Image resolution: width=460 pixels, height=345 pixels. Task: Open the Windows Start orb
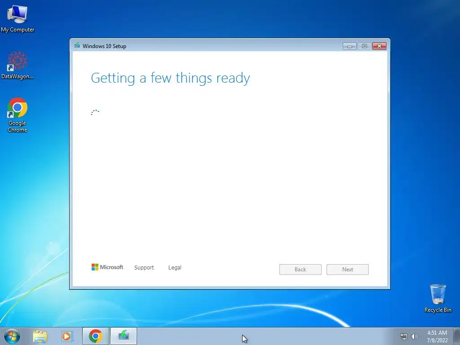tap(12, 336)
